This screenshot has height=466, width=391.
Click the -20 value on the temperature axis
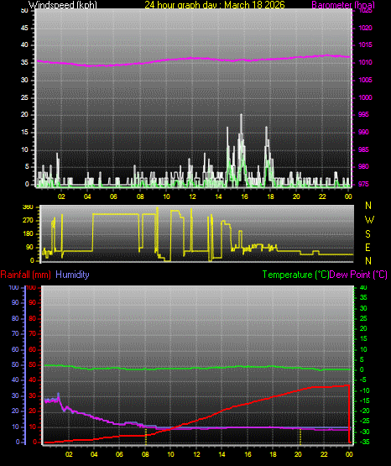[365, 411]
